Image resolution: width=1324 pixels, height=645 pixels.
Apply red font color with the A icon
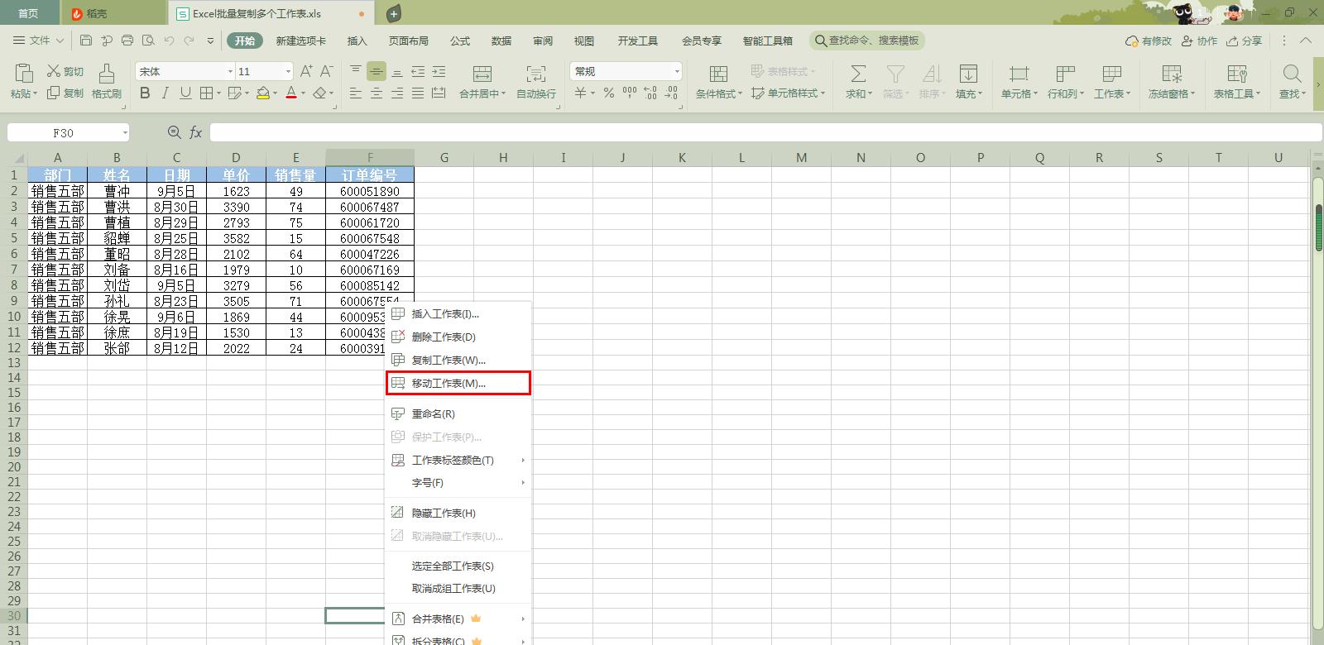291,93
